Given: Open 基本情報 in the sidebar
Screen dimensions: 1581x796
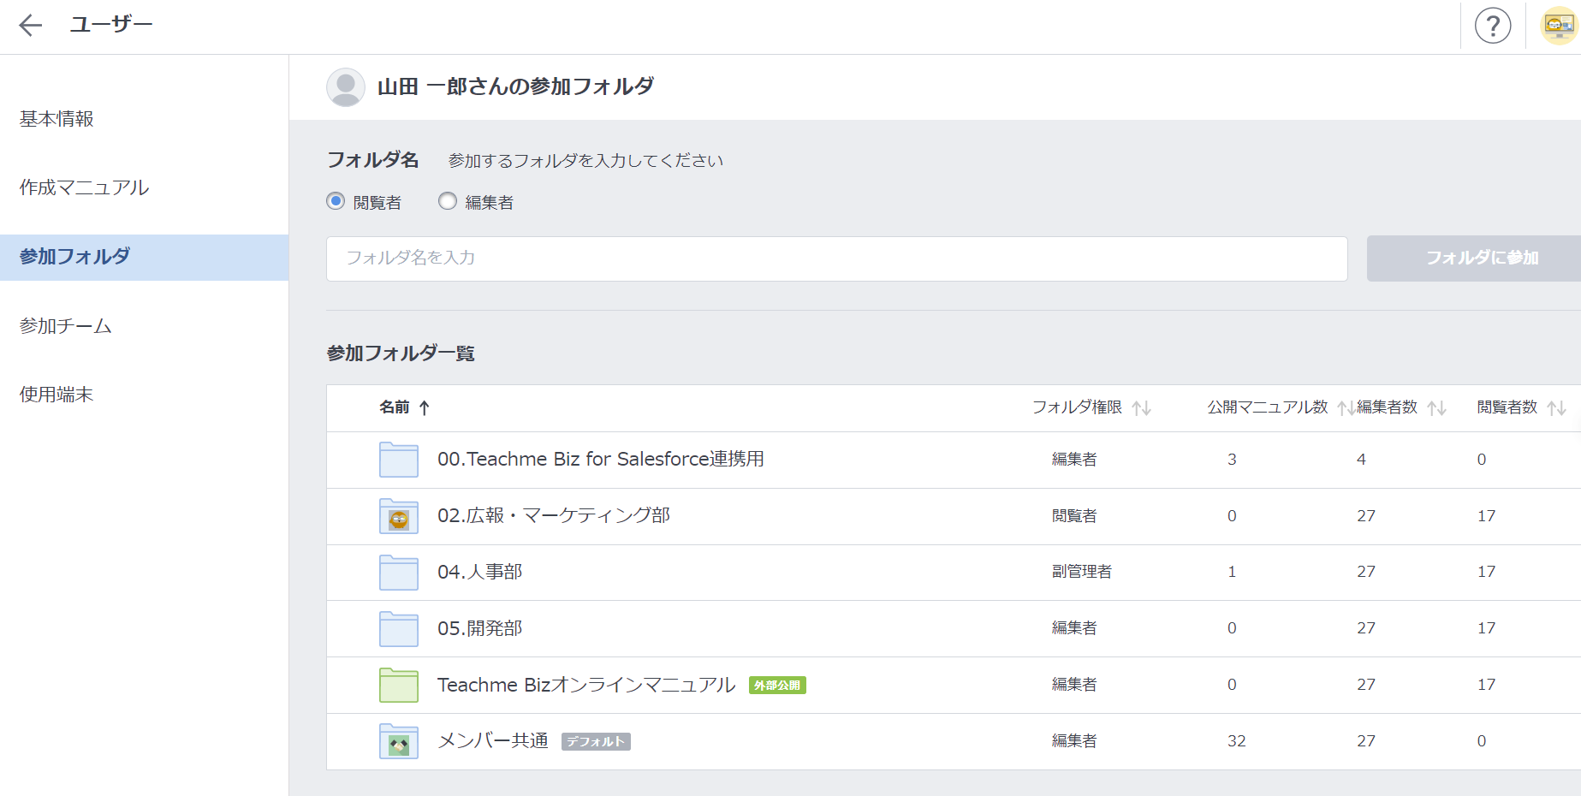Looking at the screenshot, I should point(56,119).
